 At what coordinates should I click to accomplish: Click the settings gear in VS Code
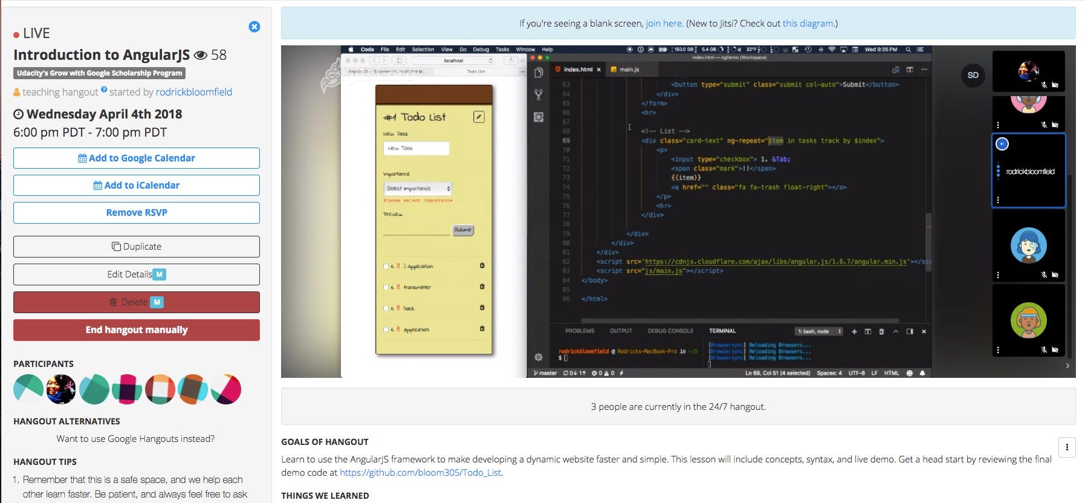[x=538, y=357]
